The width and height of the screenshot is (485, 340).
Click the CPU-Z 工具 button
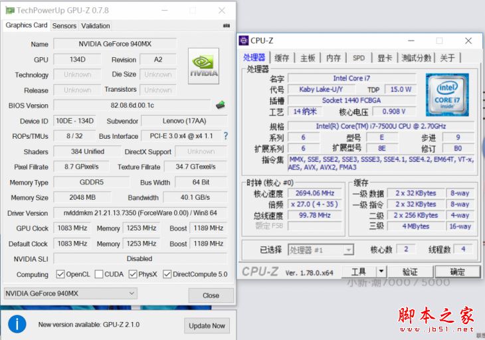(359, 272)
